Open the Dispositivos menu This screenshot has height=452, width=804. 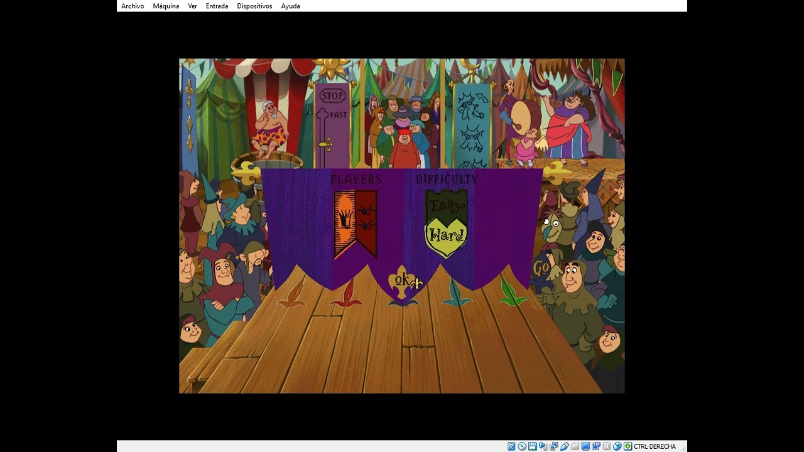(254, 6)
